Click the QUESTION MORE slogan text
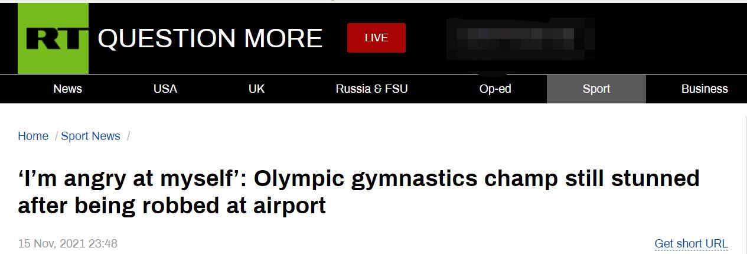The height and width of the screenshot is (254, 747). click(x=210, y=38)
